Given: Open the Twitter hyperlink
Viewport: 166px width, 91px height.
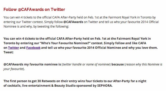Looking at the screenshot, I should (x=13, y=48).
